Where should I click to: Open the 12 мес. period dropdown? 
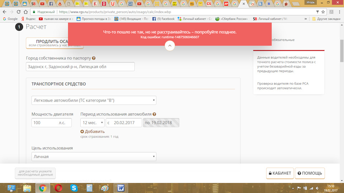[92, 123]
